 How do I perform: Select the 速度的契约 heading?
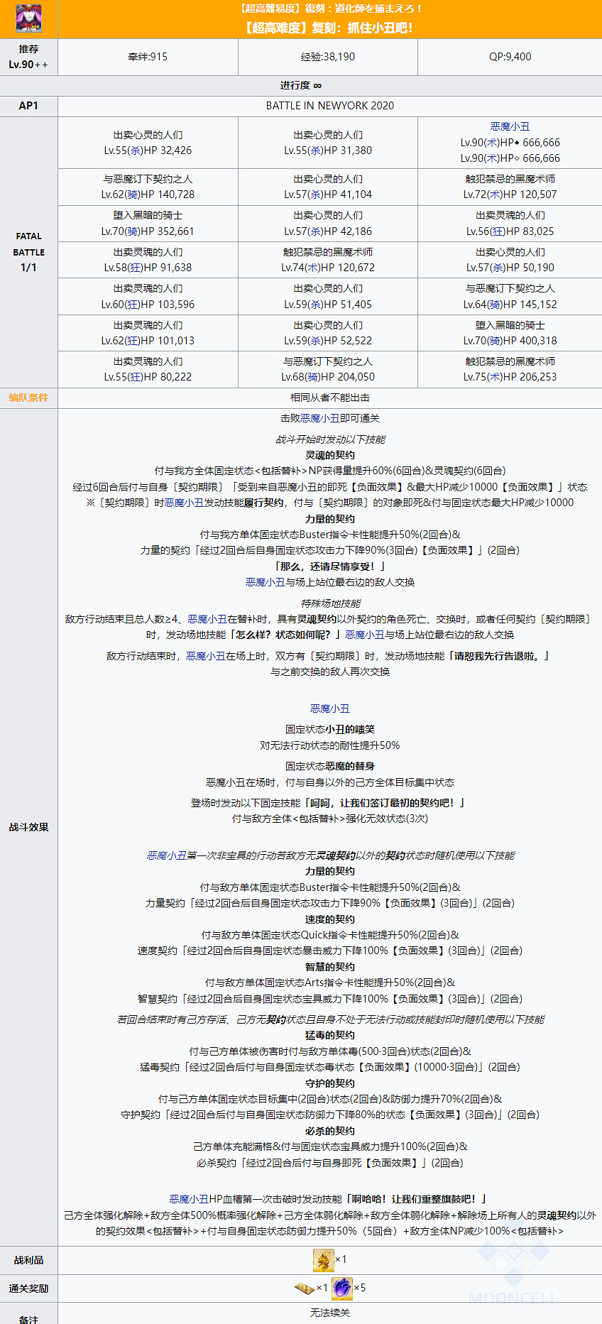pyautogui.click(x=330, y=919)
